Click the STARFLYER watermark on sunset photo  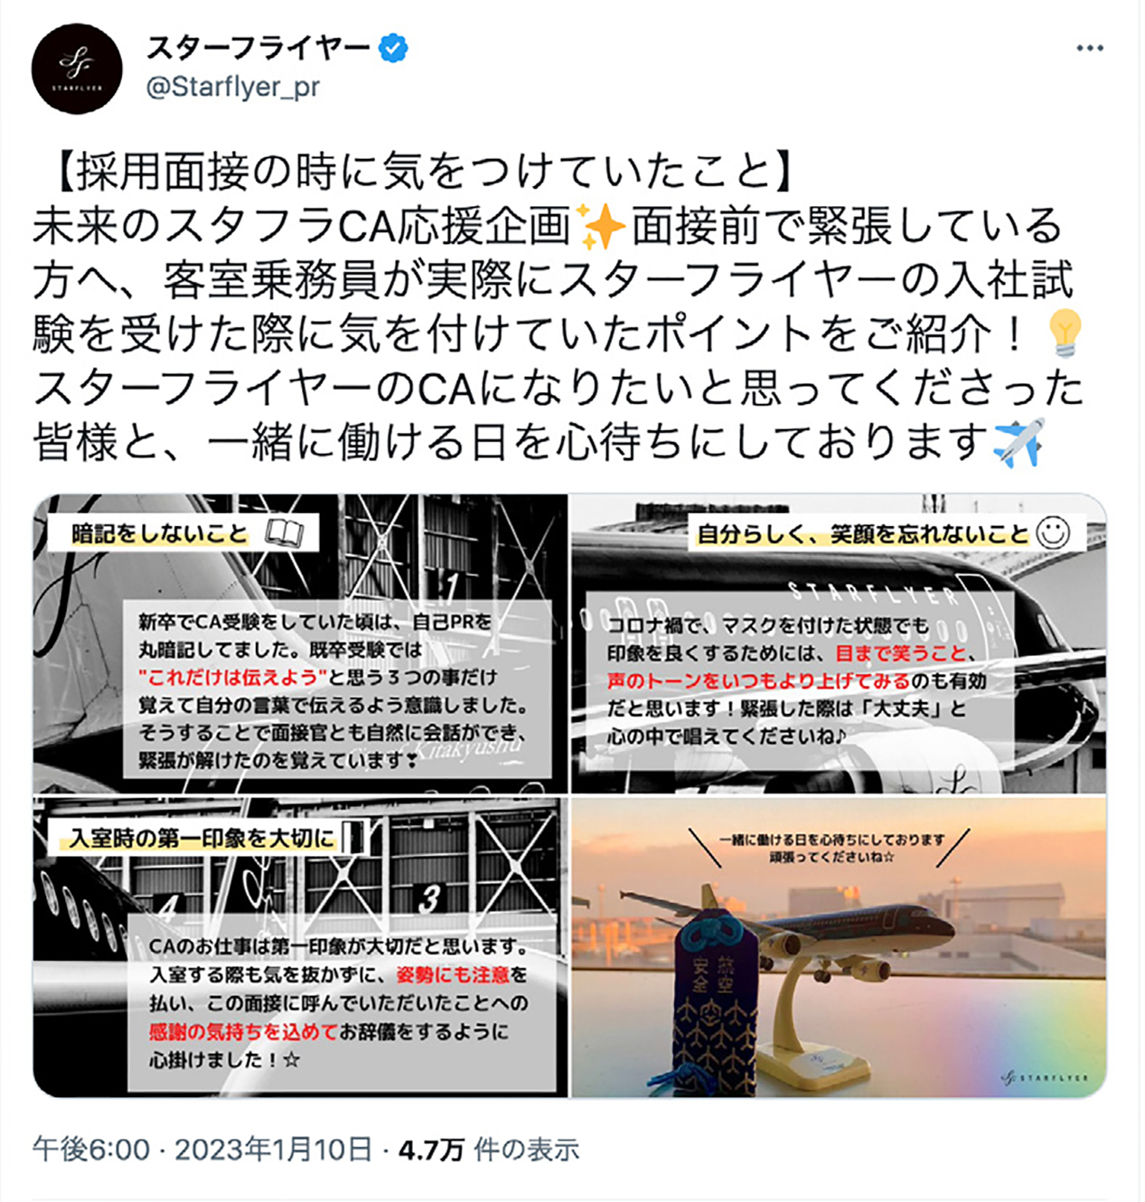pos(1046,1077)
